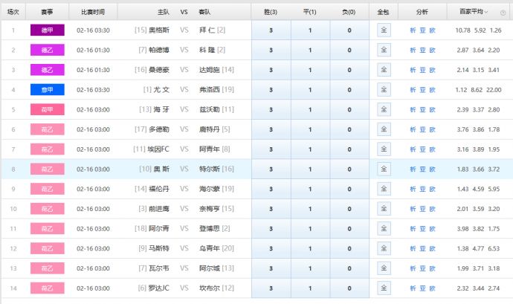This screenshot has height=304, width=513.
Task: Open 析 analysis for 前进鹰 match
Action: (413, 209)
